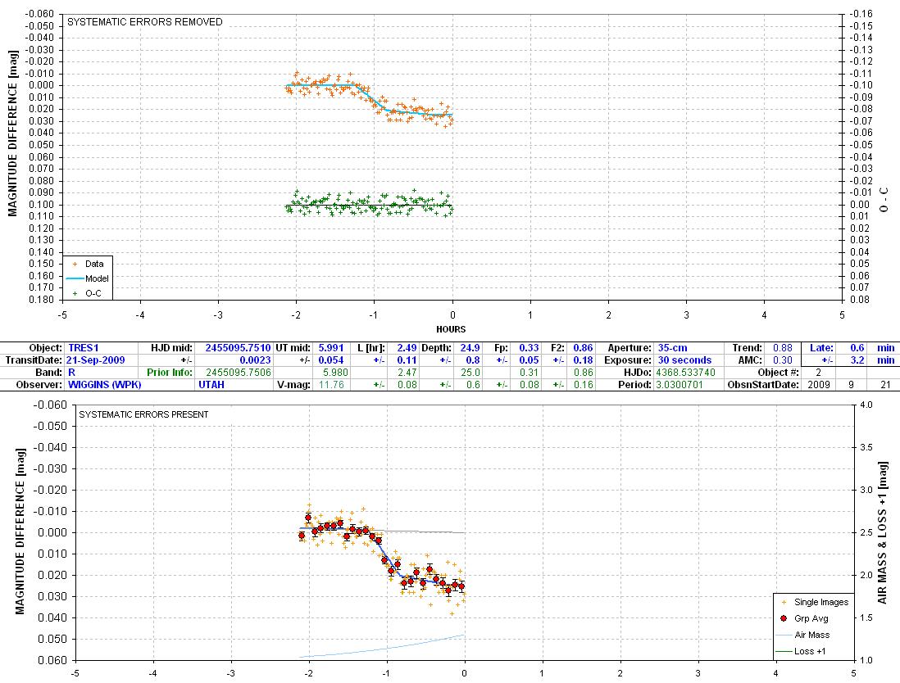Select the Late uncertainty value '3.2'
The image size is (900, 683).
(857, 360)
